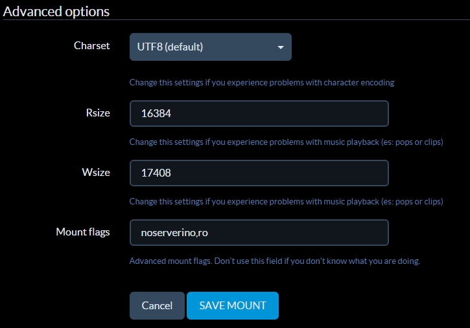Click the SAVE MOUNT button
Image resolution: width=470 pixels, height=328 pixels.
[232, 305]
